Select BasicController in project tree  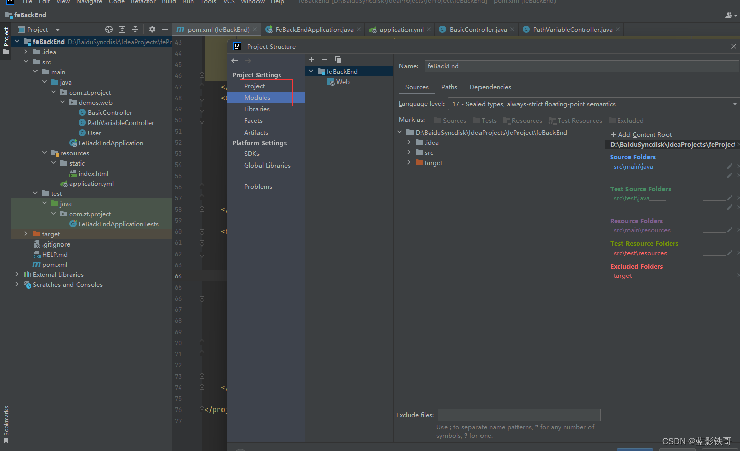tap(110, 112)
